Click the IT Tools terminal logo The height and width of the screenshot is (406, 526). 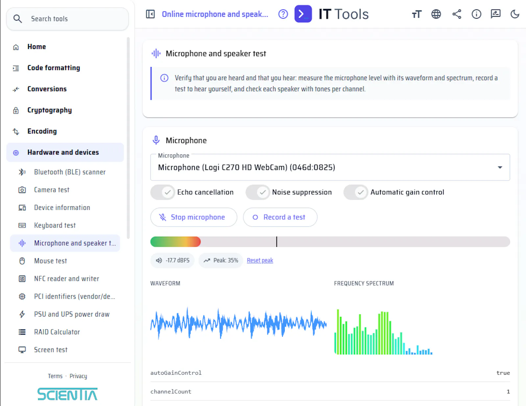coord(303,14)
